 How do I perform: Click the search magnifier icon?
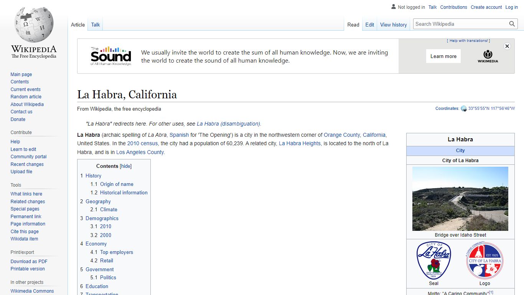click(512, 24)
